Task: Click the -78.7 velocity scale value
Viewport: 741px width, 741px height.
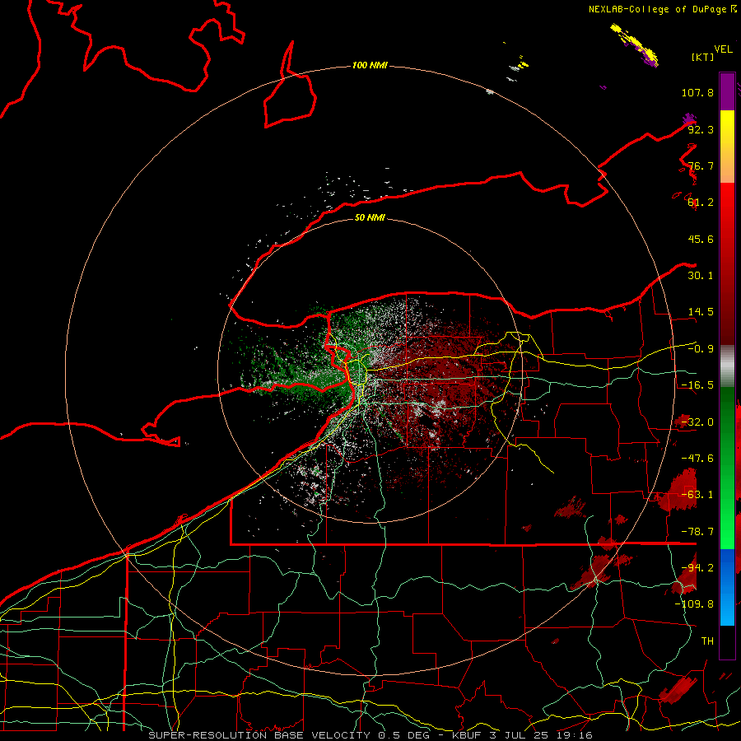Action: pyautogui.click(x=697, y=532)
